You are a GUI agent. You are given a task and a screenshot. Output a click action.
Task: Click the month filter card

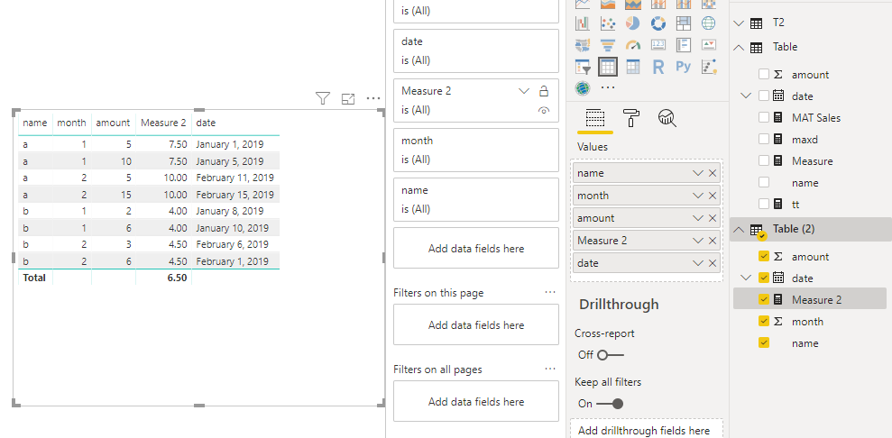476,150
